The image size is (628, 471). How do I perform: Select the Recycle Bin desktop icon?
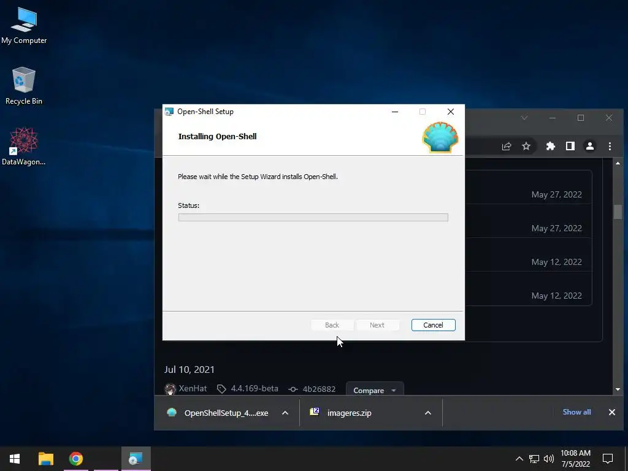point(24,86)
